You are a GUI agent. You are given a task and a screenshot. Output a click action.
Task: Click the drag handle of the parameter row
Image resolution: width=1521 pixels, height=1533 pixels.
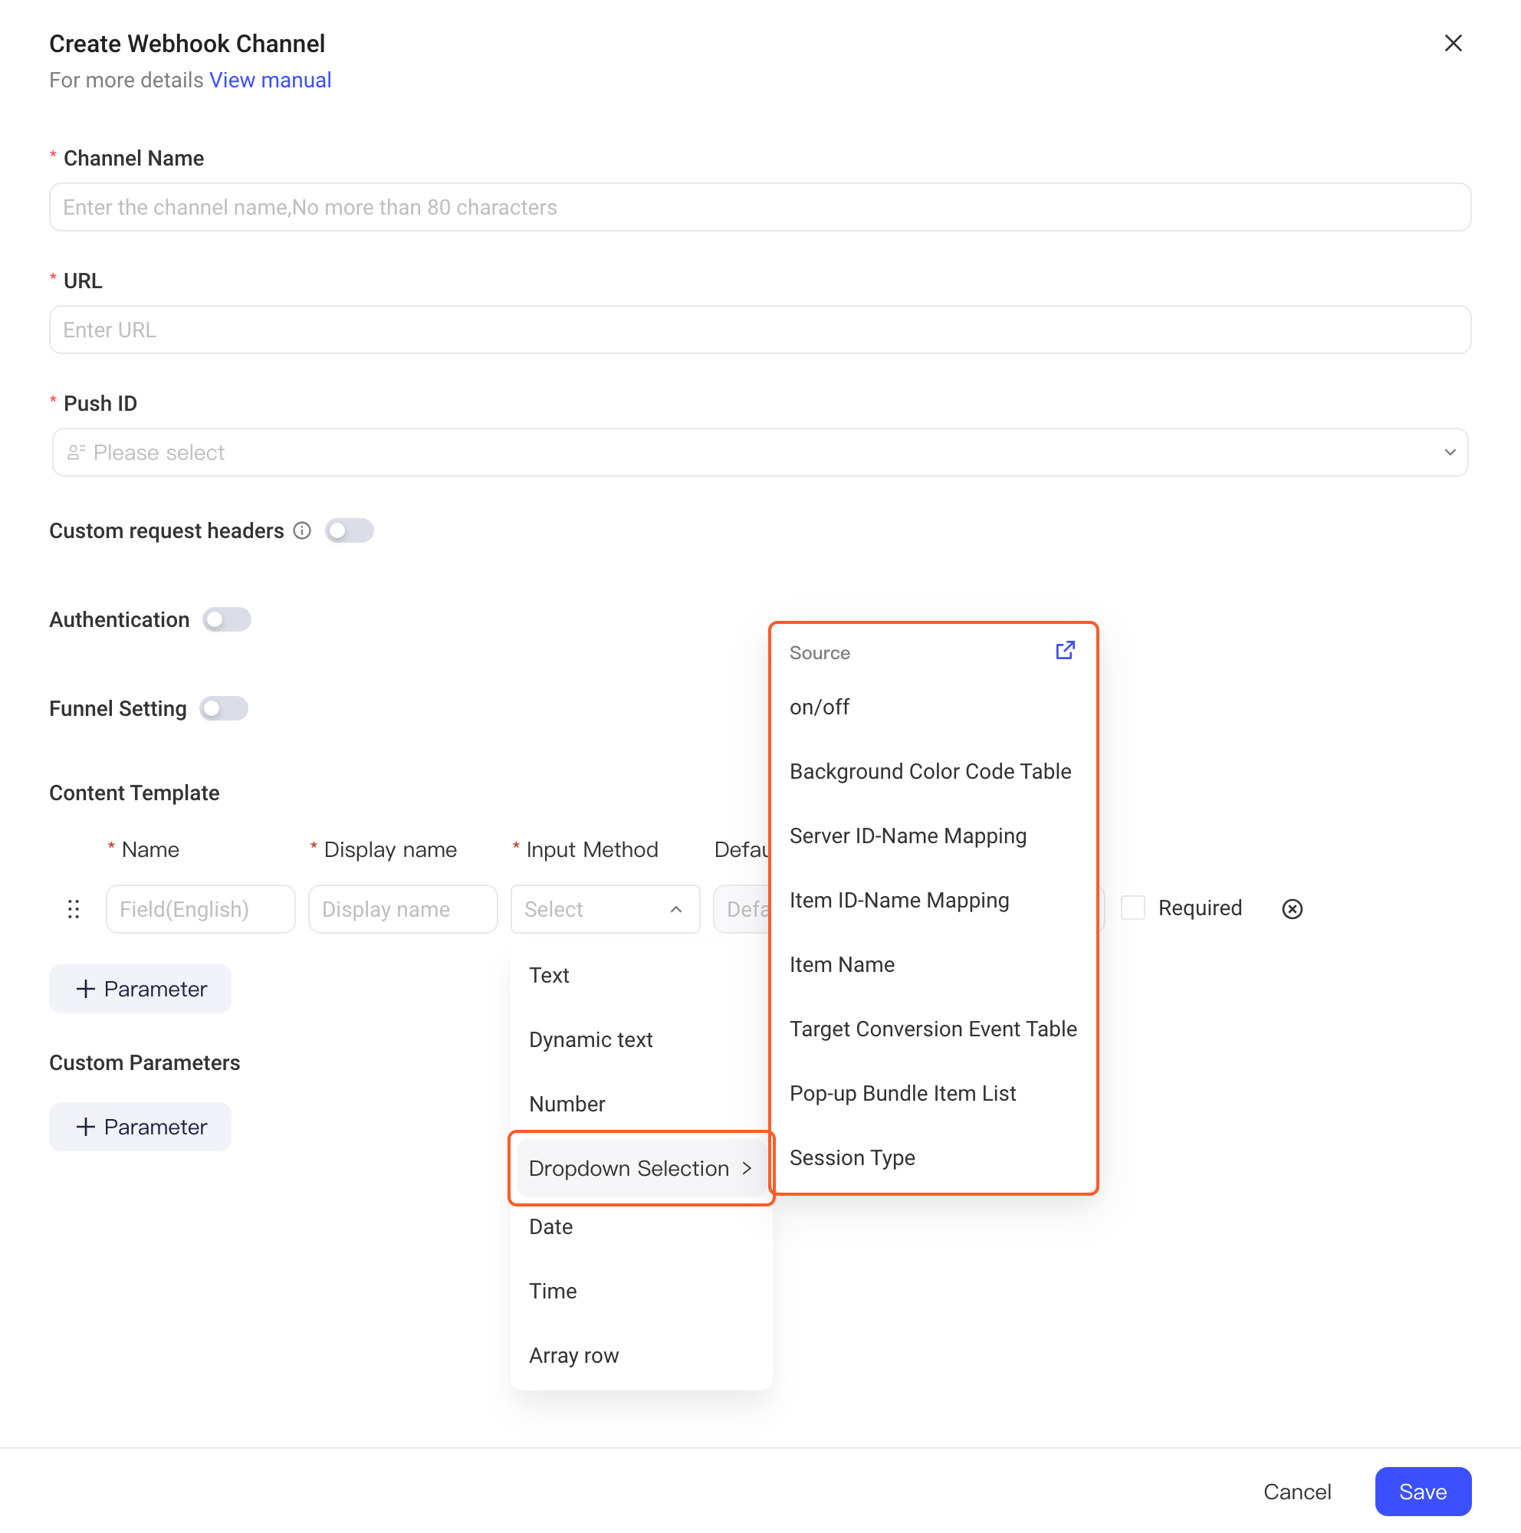tap(74, 909)
